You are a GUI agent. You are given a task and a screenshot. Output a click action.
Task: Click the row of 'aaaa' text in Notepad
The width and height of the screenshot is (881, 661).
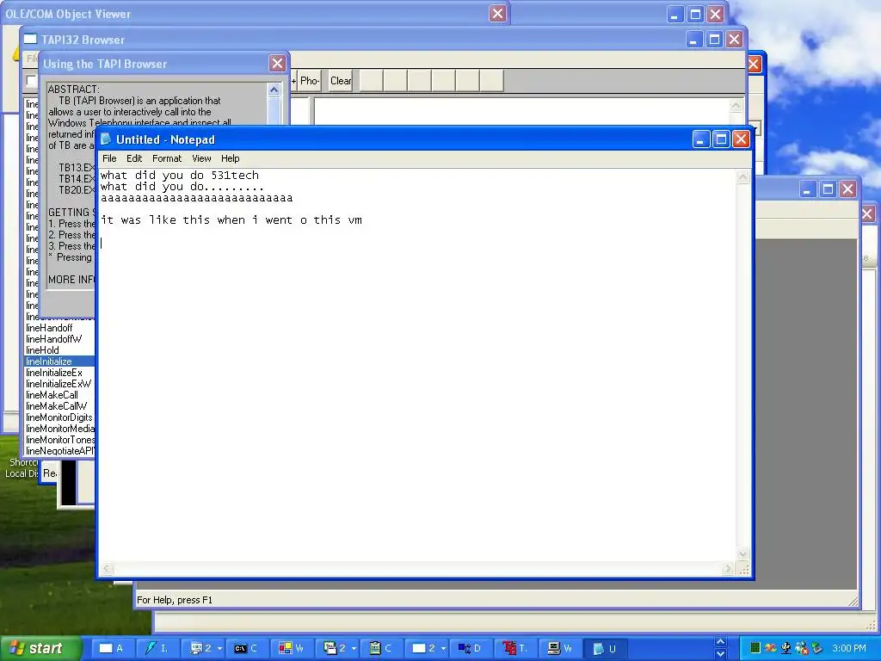pyautogui.click(x=197, y=198)
